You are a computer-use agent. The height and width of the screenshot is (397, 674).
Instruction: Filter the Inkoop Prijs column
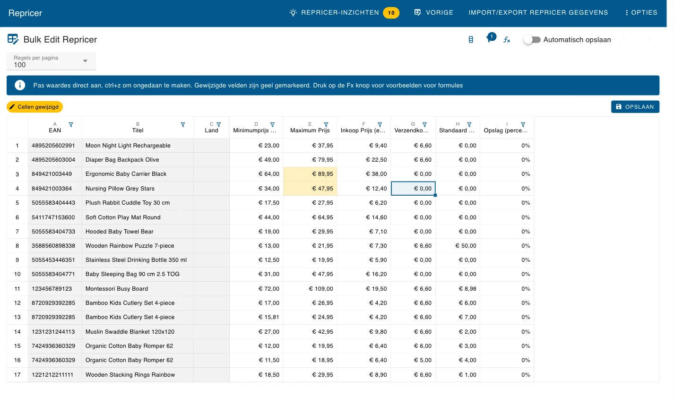[380, 125]
